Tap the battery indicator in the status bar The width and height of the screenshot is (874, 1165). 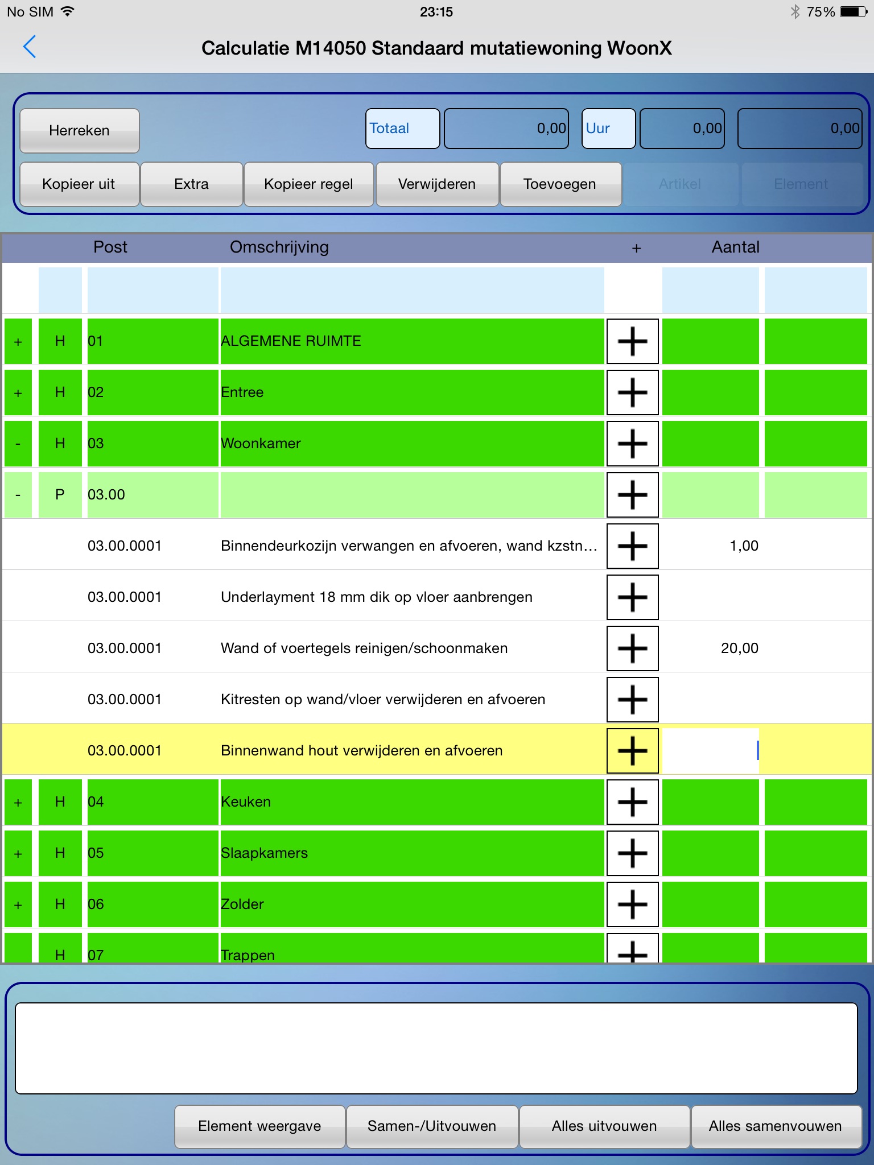pos(854,11)
